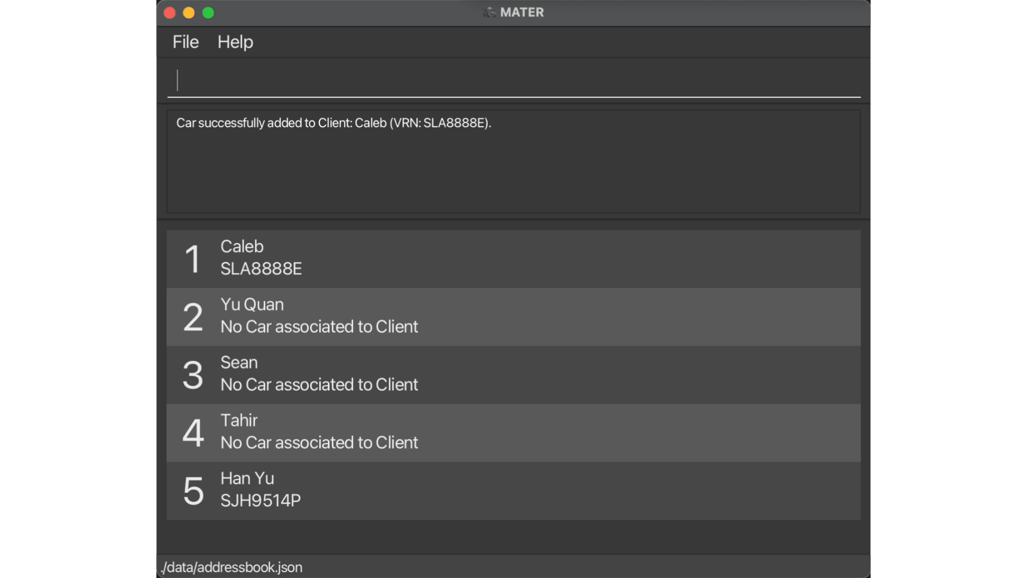Click the car successfully added result message
The width and height of the screenshot is (1027, 578).
coord(333,123)
